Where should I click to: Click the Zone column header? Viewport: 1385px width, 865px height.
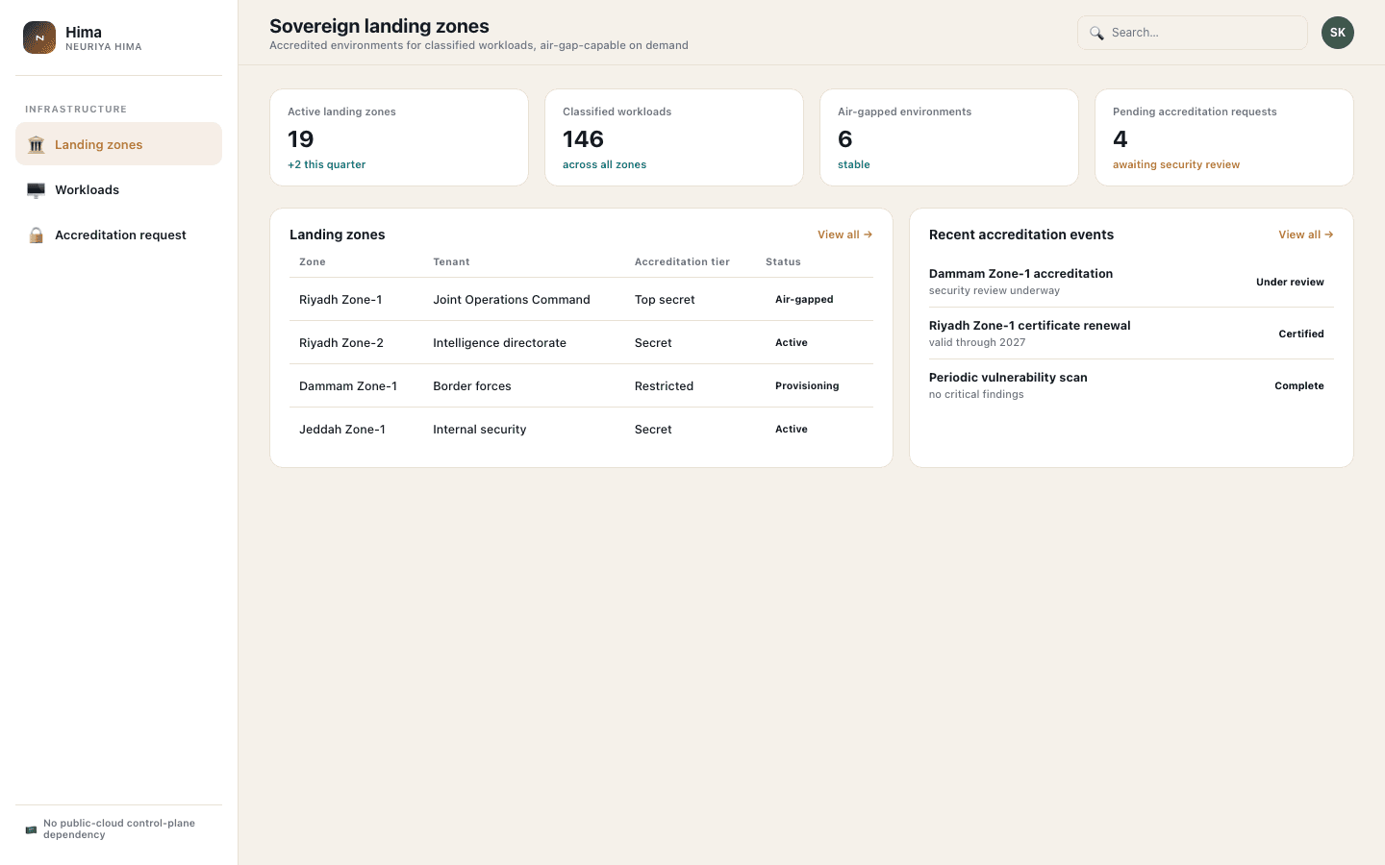click(x=313, y=262)
